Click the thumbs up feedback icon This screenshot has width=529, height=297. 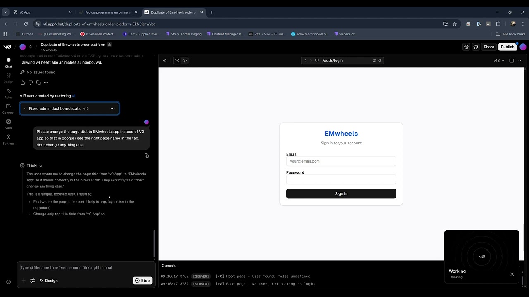pos(23,82)
